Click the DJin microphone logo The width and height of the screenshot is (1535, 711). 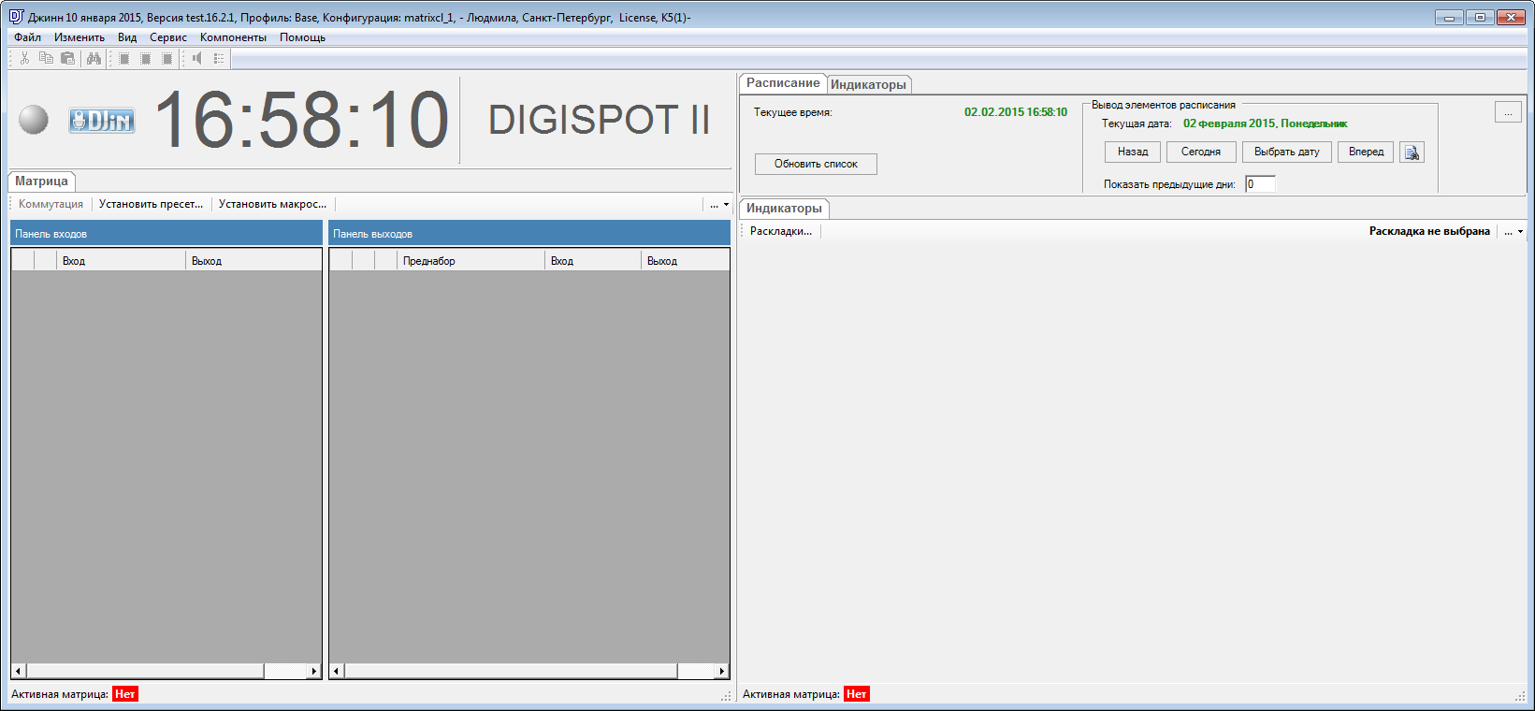(102, 120)
